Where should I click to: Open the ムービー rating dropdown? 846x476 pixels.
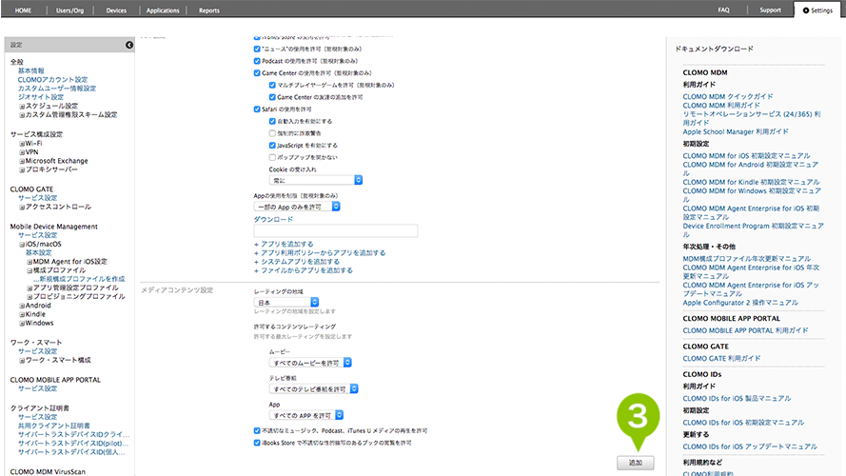pyautogui.click(x=310, y=363)
